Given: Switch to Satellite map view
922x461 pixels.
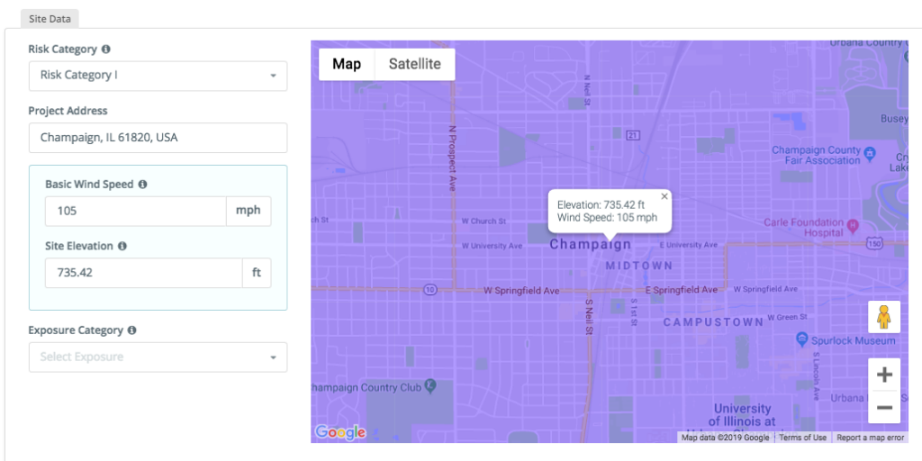Looking at the screenshot, I should pos(414,64).
